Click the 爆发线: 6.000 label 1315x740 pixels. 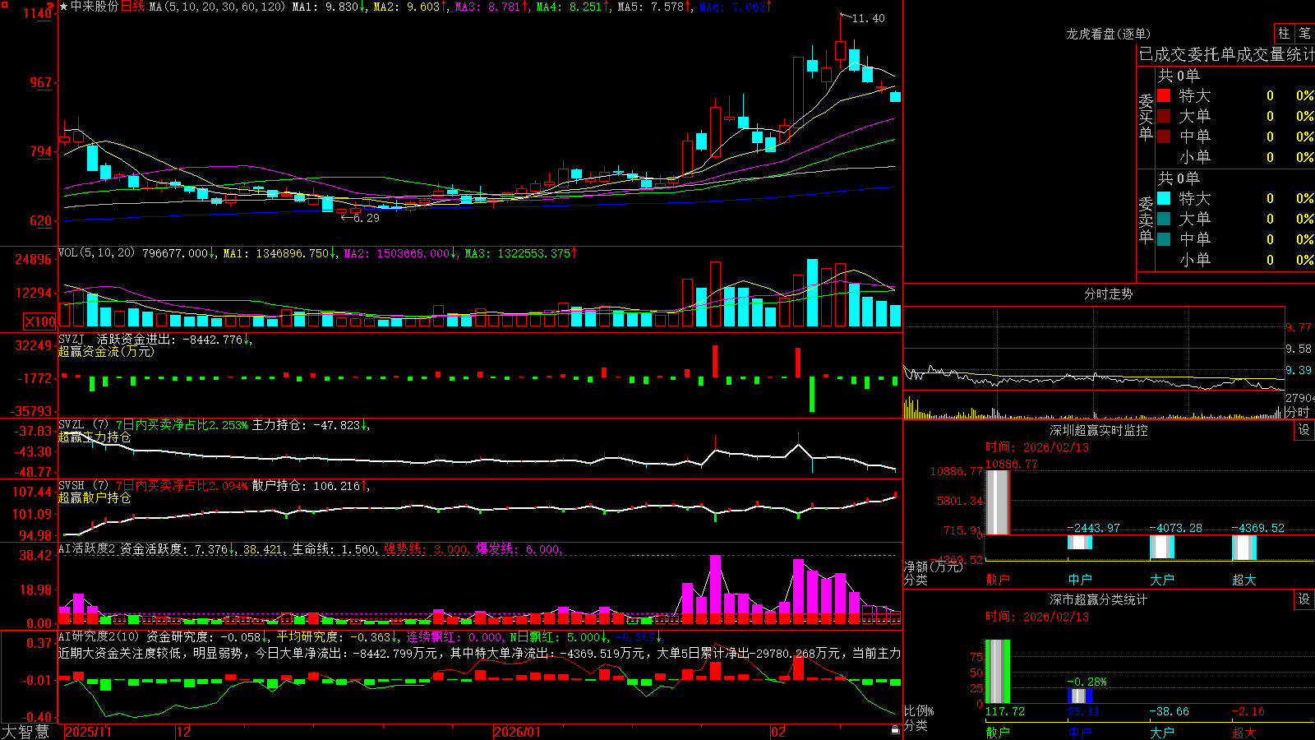(518, 549)
